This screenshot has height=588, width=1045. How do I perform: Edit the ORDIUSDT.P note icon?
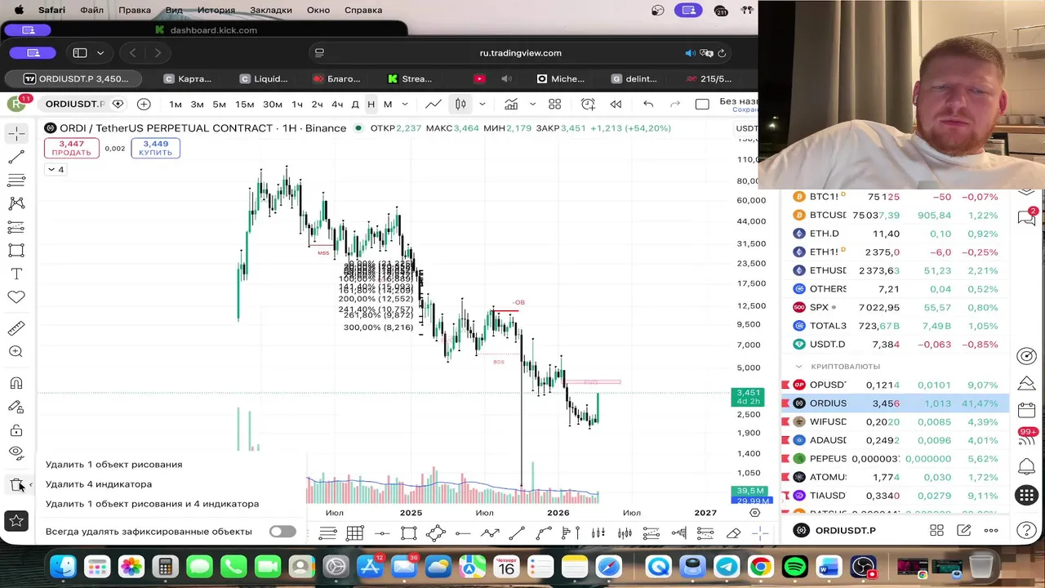coord(964,531)
